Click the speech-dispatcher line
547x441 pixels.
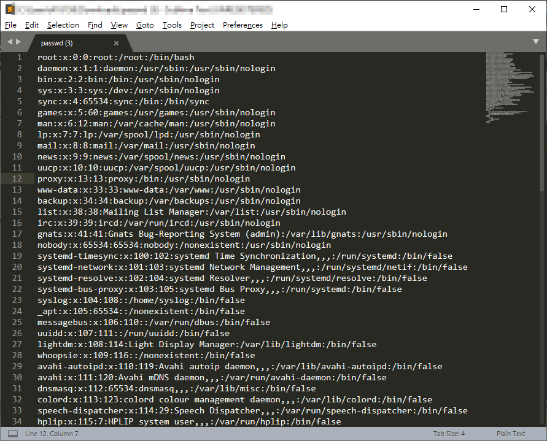click(x=252, y=411)
